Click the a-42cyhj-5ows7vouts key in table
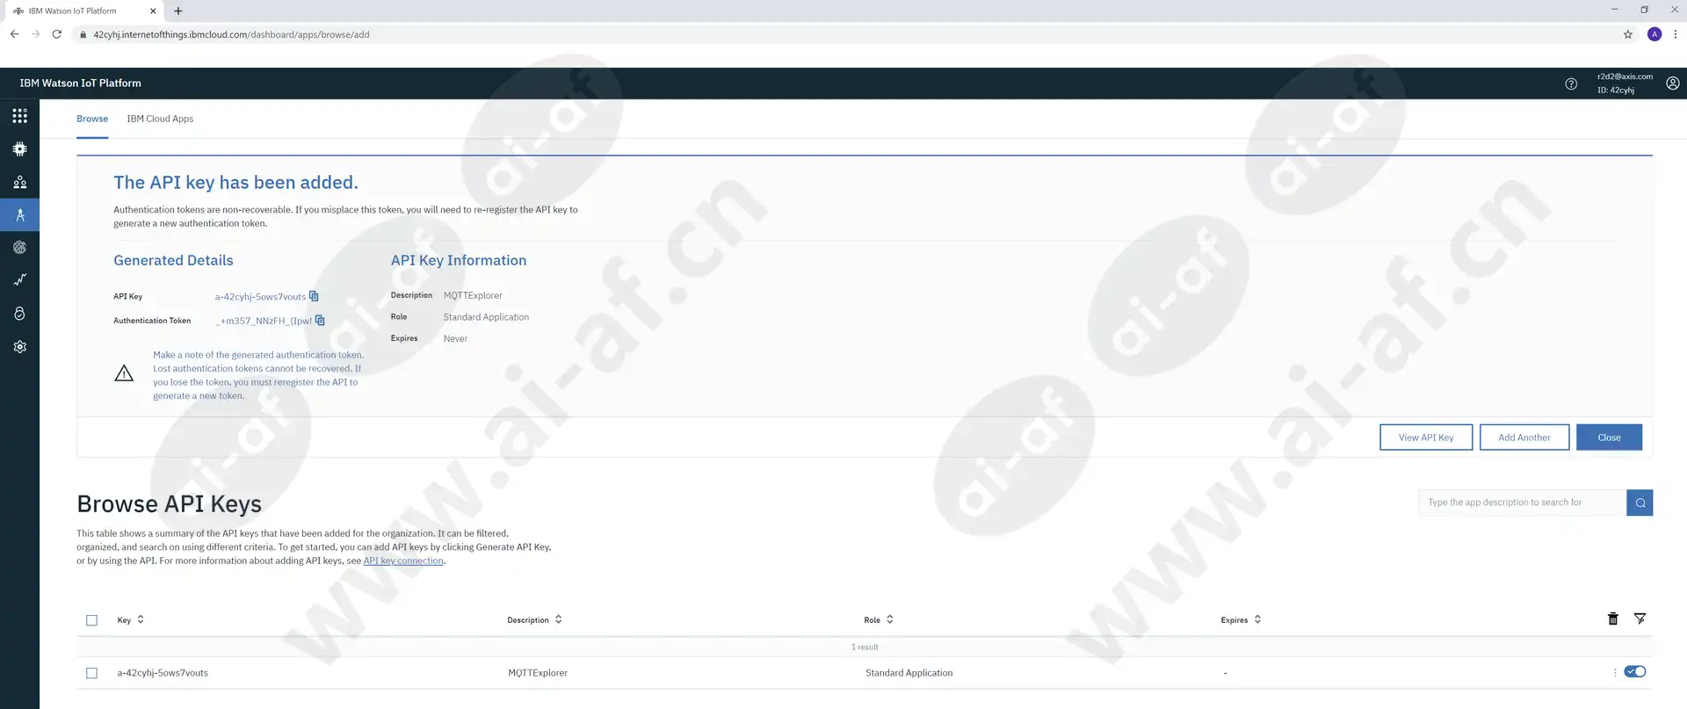This screenshot has height=709, width=1687. pos(163,673)
